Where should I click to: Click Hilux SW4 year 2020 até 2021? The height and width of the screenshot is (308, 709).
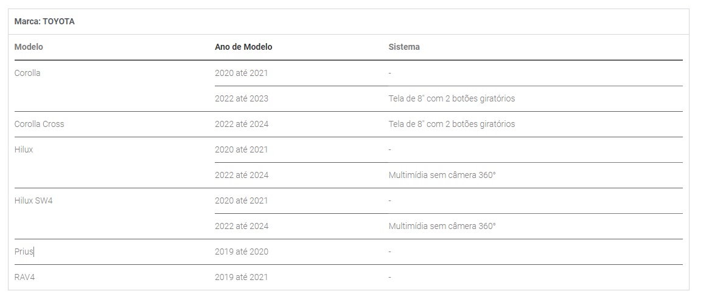tap(241, 200)
